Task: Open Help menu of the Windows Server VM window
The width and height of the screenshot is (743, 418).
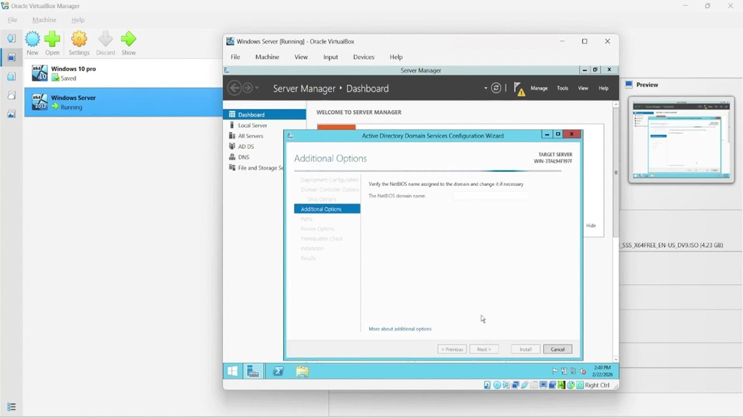Action: pyautogui.click(x=396, y=57)
